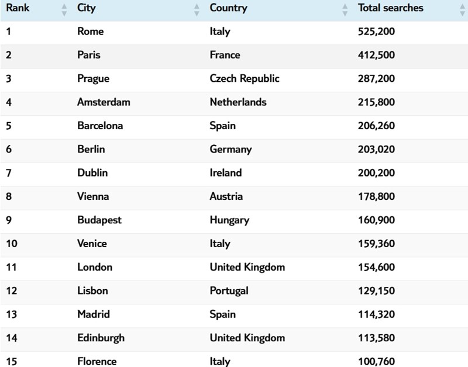Click the City column header label
The image size is (468, 367).
87,8
